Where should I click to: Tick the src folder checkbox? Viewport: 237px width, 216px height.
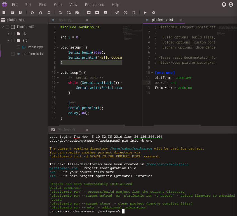[13, 40]
